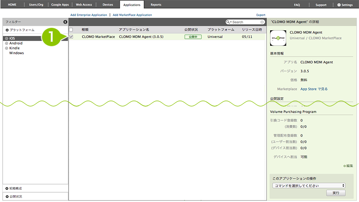Expand the Android platform filter
Viewport: 359px width, 202px height.
tap(6, 43)
